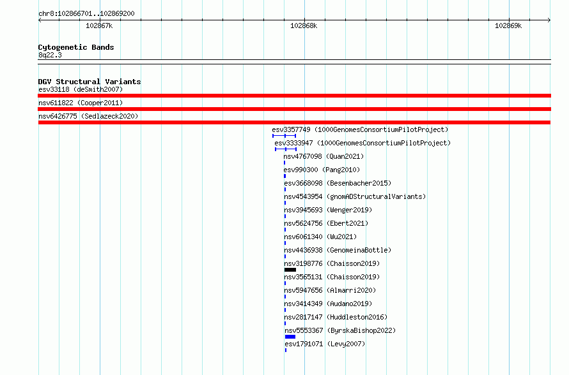
Task: Open nsv611822 (Cooper2011) variant label
Action: 81,103
